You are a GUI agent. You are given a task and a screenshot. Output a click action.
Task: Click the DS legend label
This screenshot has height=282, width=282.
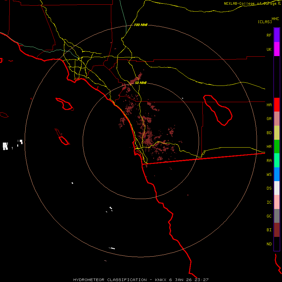pos(269,188)
